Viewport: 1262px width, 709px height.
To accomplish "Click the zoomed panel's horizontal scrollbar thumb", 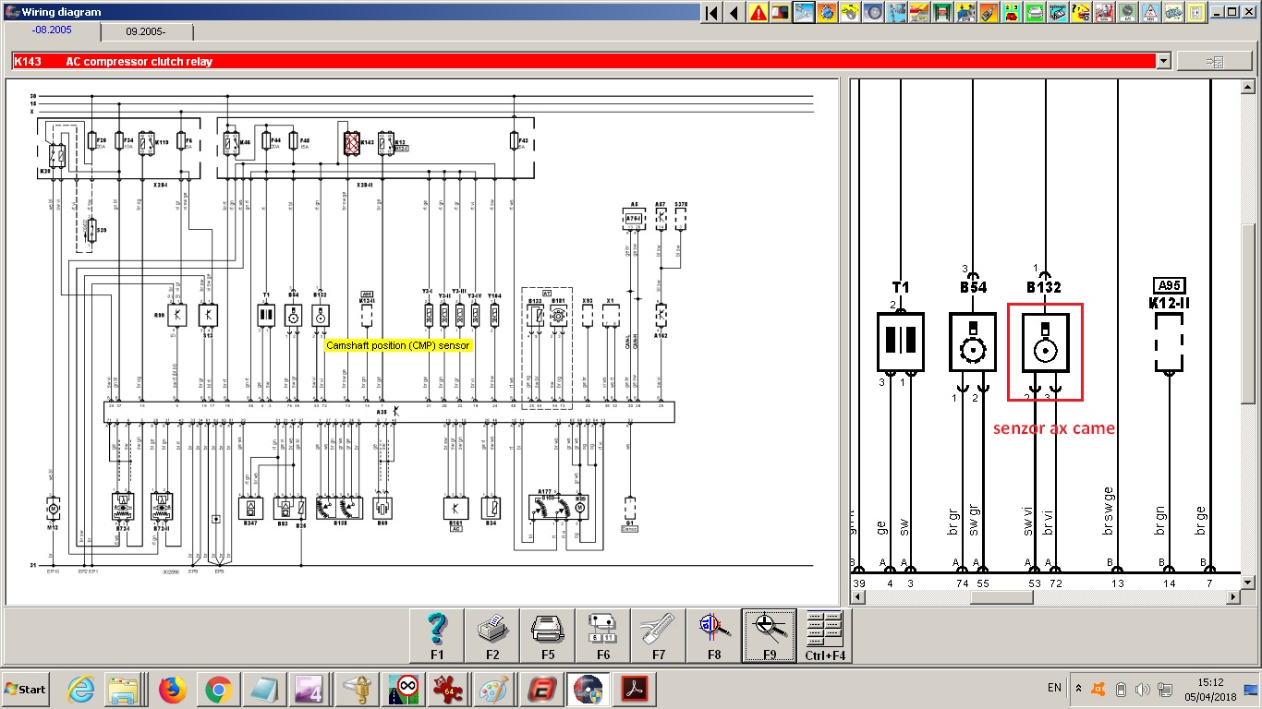I will 1001,597.
